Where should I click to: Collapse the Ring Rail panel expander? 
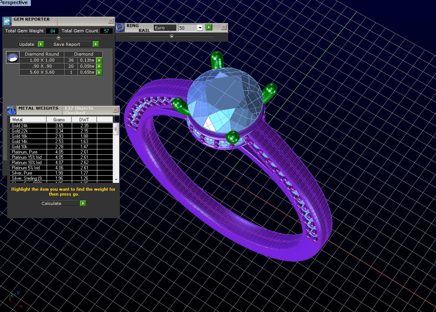[171, 36]
